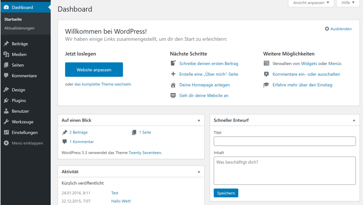Open Erstelle eine Über mich-Seite link

tap(209, 74)
